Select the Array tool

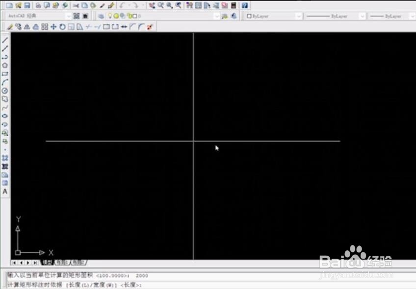click(45, 27)
